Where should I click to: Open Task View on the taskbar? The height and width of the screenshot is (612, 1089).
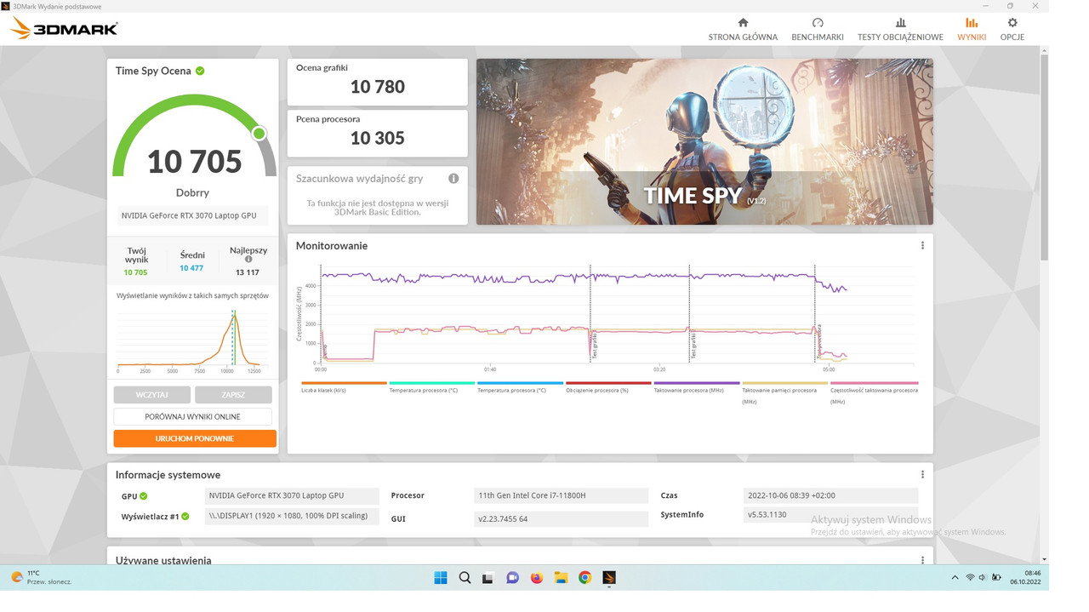coord(487,578)
